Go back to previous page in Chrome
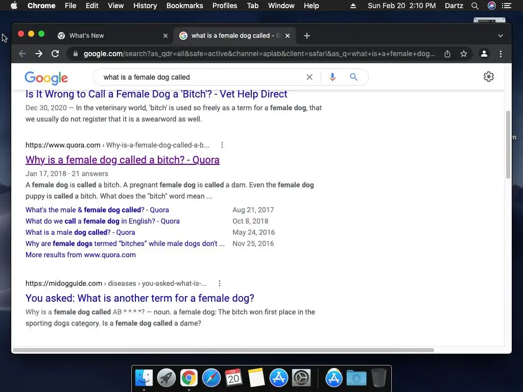This screenshot has height=392, width=523. [22, 54]
